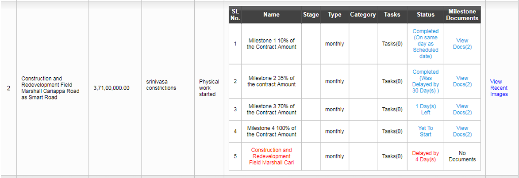Click the srinivasa constrictions contractor cell

click(x=161, y=85)
